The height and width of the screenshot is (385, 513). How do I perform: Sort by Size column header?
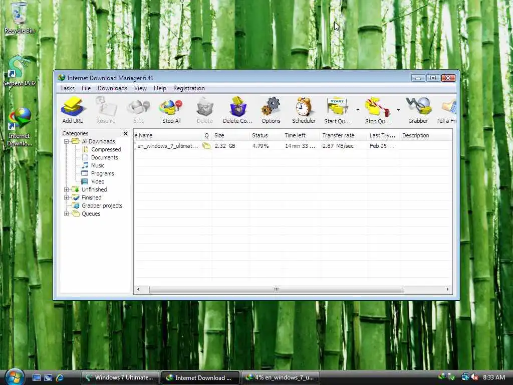[230, 135]
